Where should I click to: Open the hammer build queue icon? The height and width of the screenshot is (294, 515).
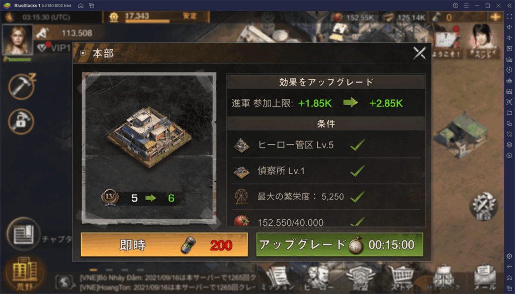(21, 86)
